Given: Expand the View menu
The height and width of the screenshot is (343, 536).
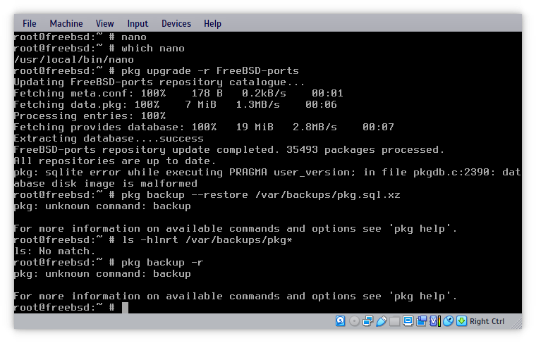Looking at the screenshot, I should (x=104, y=23).
